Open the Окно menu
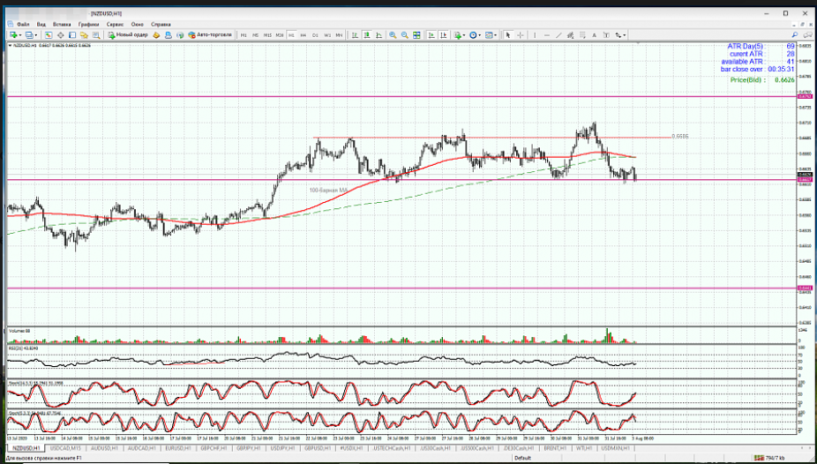 pos(137,24)
